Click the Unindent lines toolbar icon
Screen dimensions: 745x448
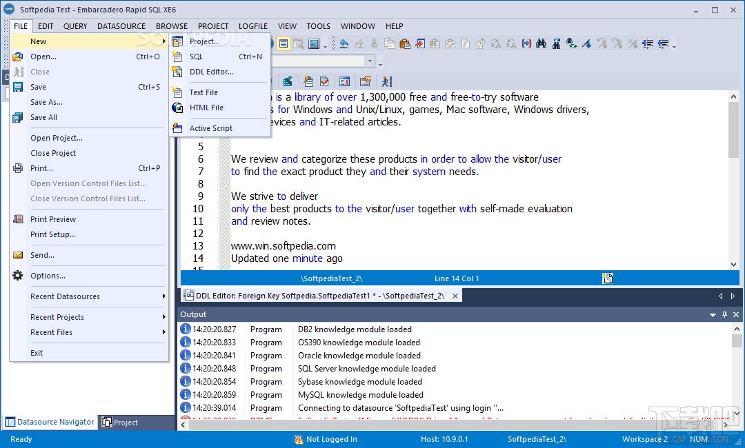click(x=663, y=43)
